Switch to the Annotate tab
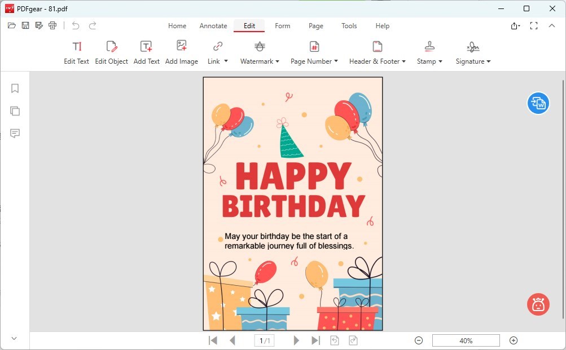The height and width of the screenshot is (350, 566). tap(213, 26)
